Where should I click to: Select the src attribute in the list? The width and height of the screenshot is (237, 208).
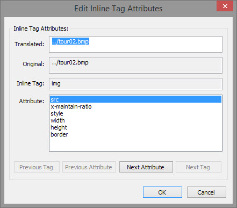tap(135, 99)
